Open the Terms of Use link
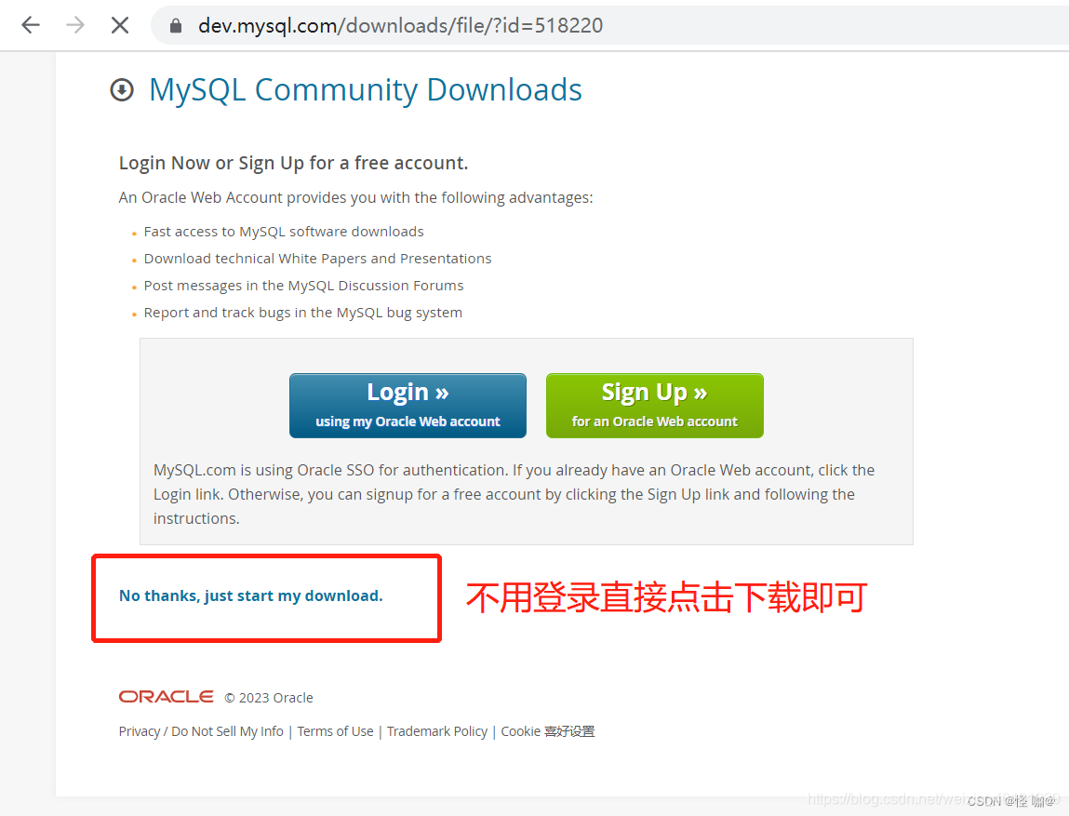 pyautogui.click(x=336, y=731)
